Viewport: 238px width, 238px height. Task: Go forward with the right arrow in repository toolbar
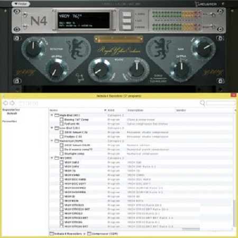click(12, 103)
